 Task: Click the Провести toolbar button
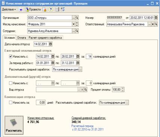pyautogui.click(x=33, y=9)
